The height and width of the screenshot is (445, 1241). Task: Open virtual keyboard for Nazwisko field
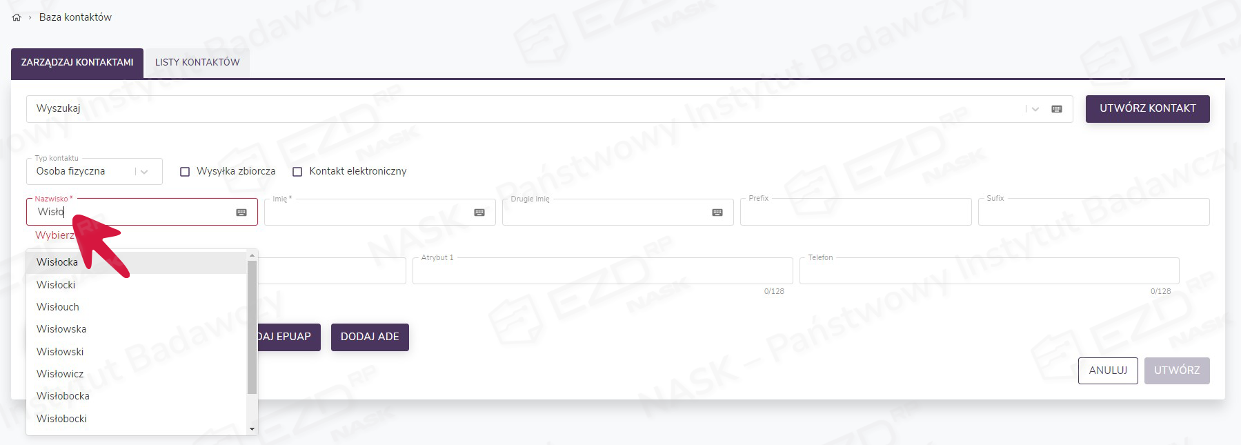point(241,212)
